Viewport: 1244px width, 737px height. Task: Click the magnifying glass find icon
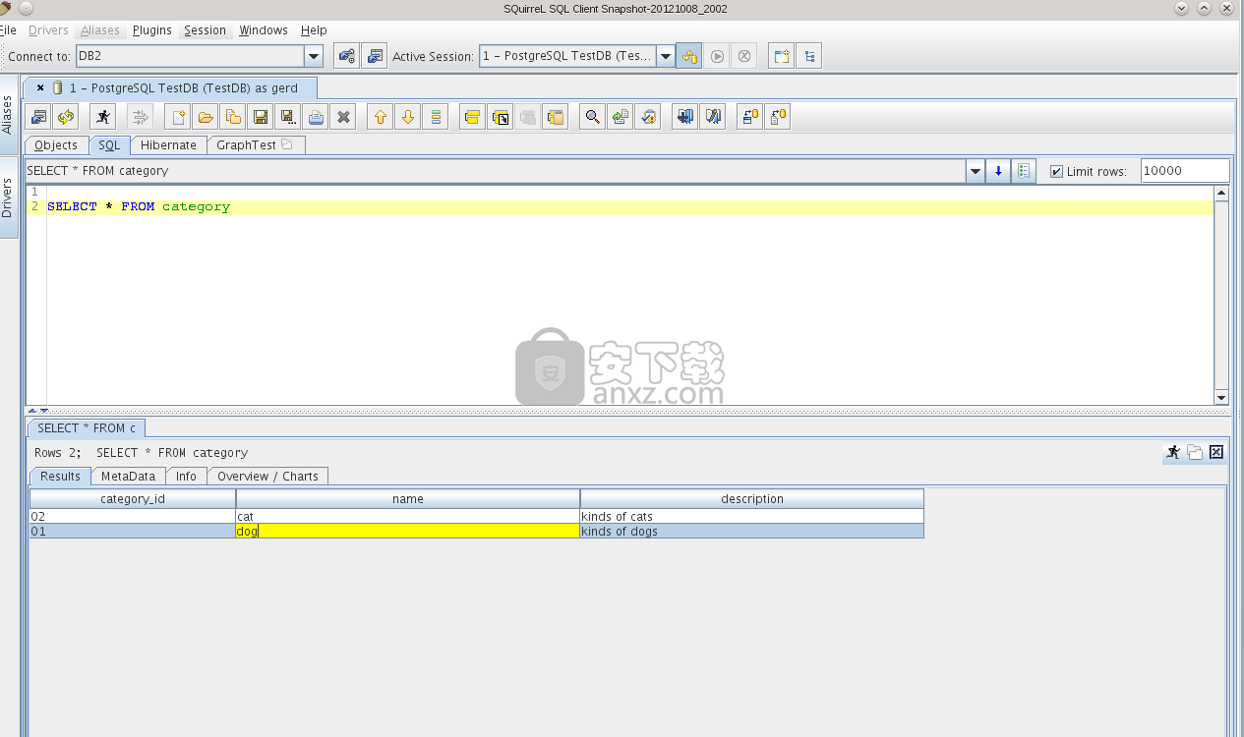pyautogui.click(x=592, y=117)
